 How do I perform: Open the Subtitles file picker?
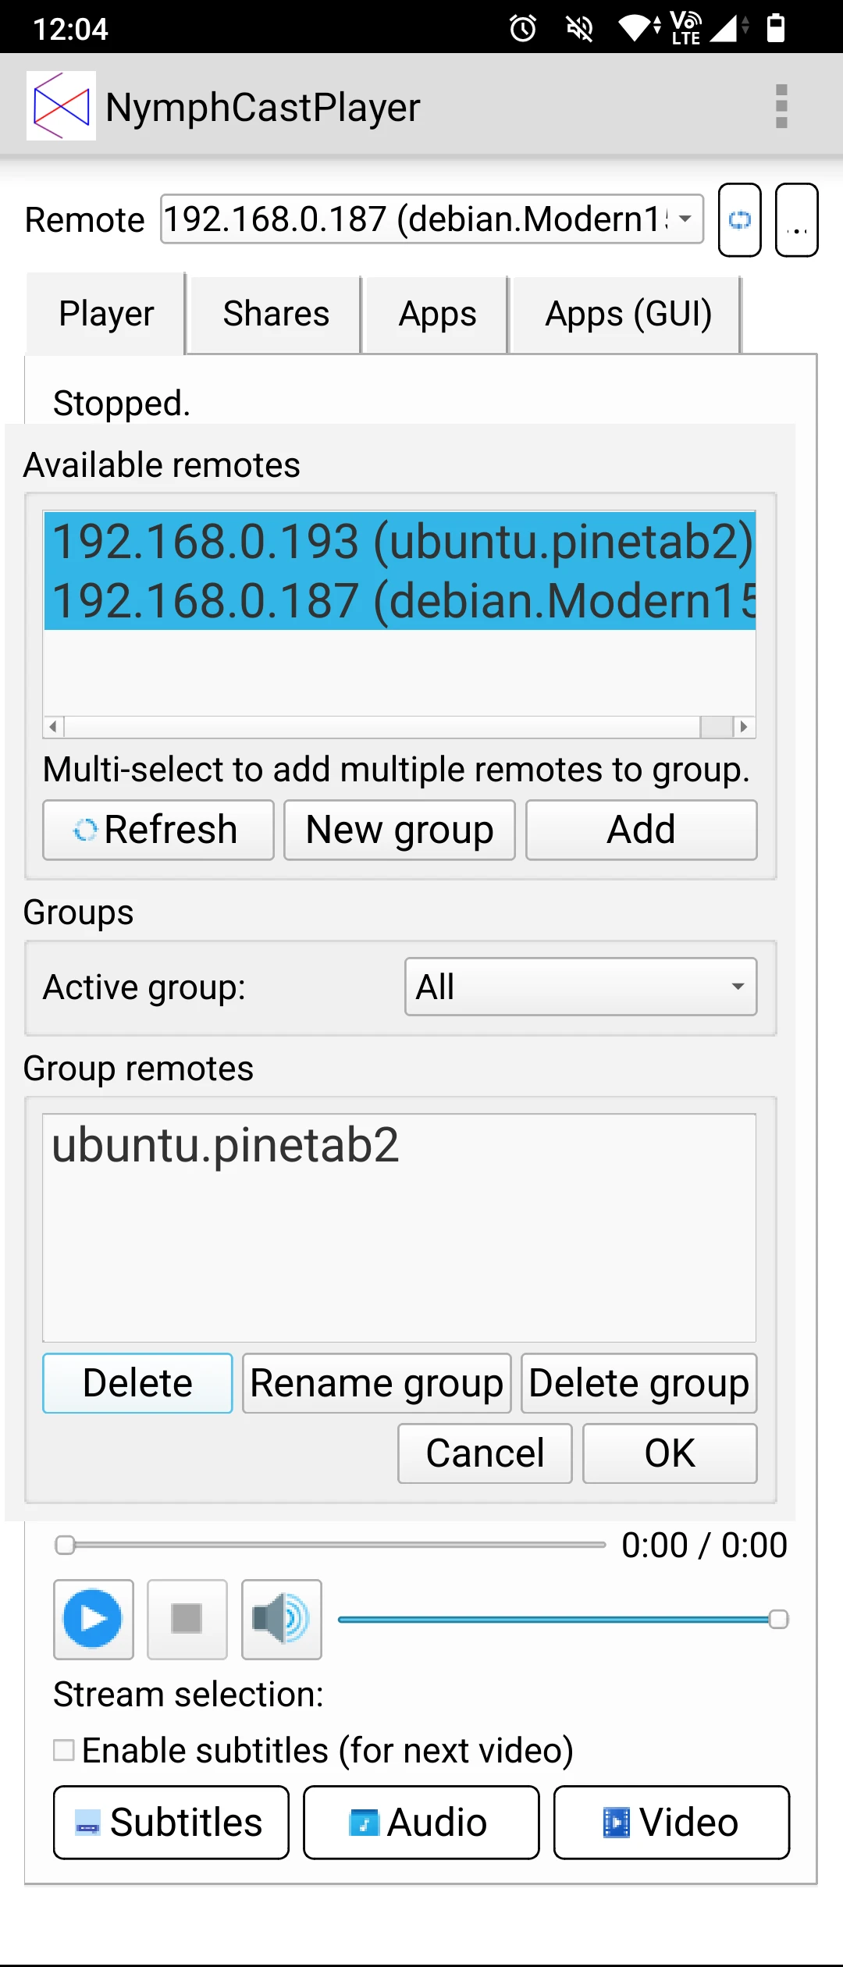point(171,1822)
